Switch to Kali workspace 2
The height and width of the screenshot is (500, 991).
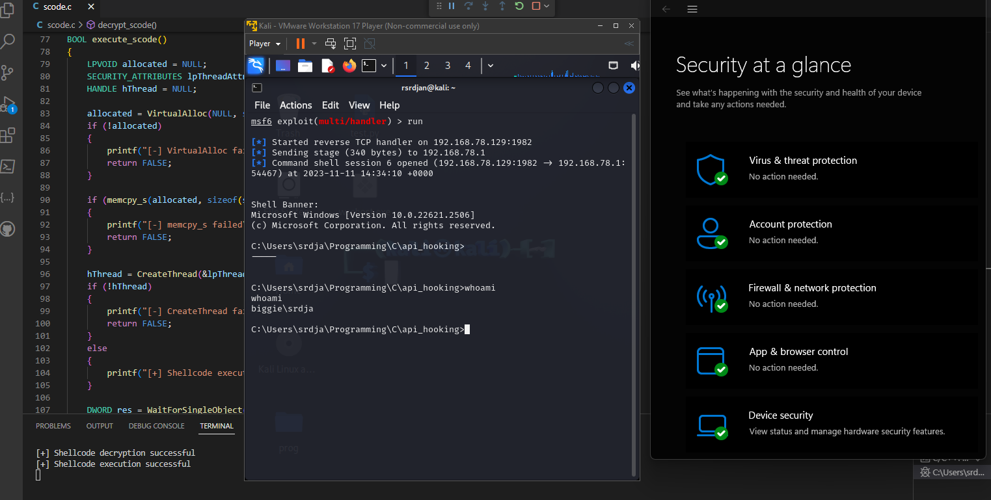(x=427, y=65)
